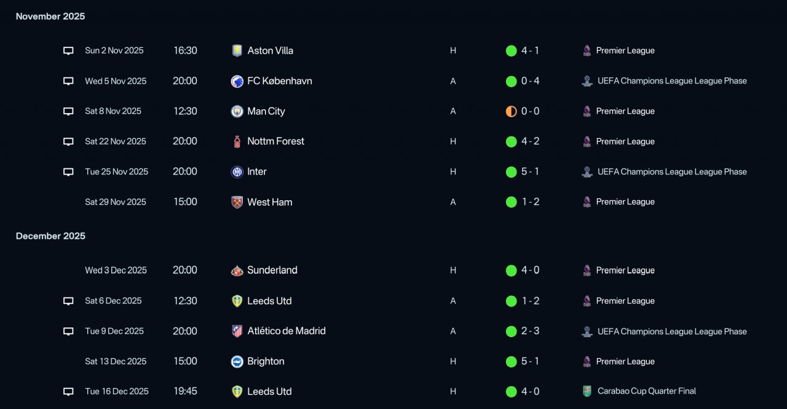Click the Man City club crest
Viewport: 787px width, 409px height.
[x=237, y=111]
